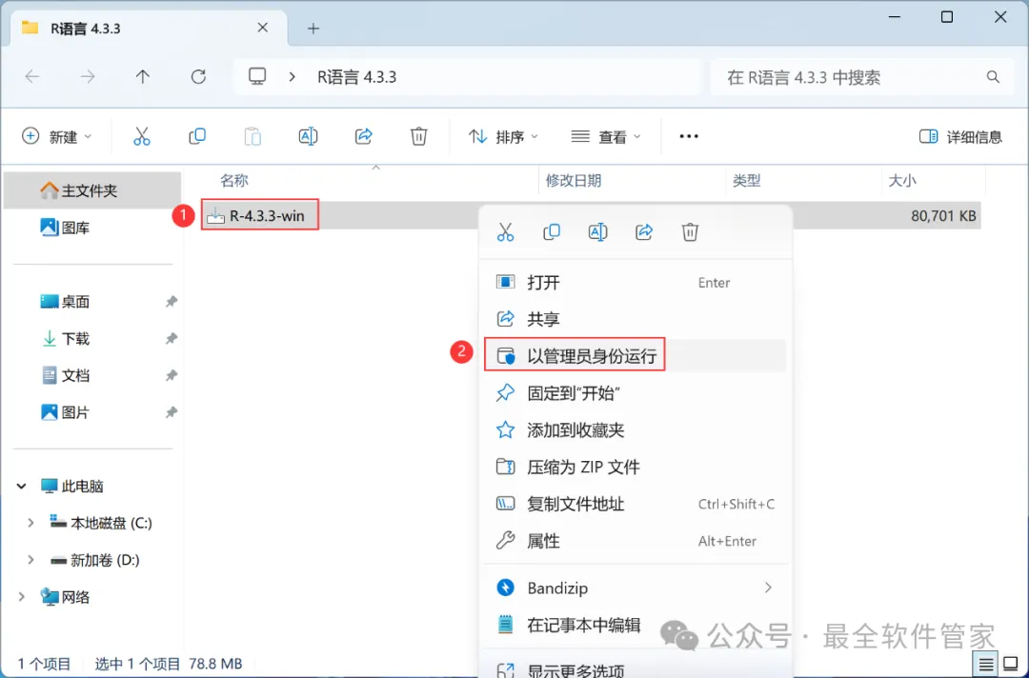
Task: Click the chevron after the monitor icon
Action: click(293, 77)
